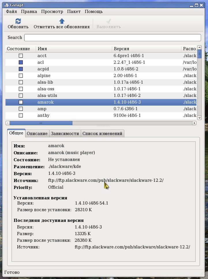Toggle the alpine package checkbox
208x279 pixels.
[x=21, y=76]
